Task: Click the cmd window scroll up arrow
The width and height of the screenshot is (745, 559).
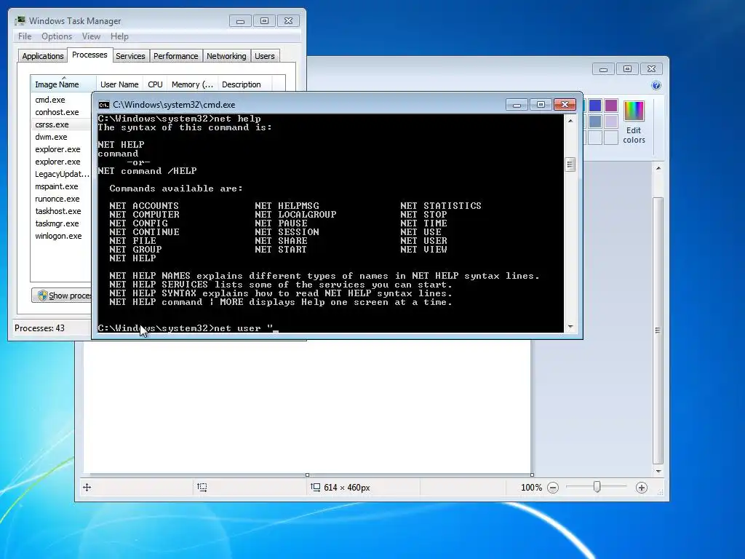Action: 570,121
